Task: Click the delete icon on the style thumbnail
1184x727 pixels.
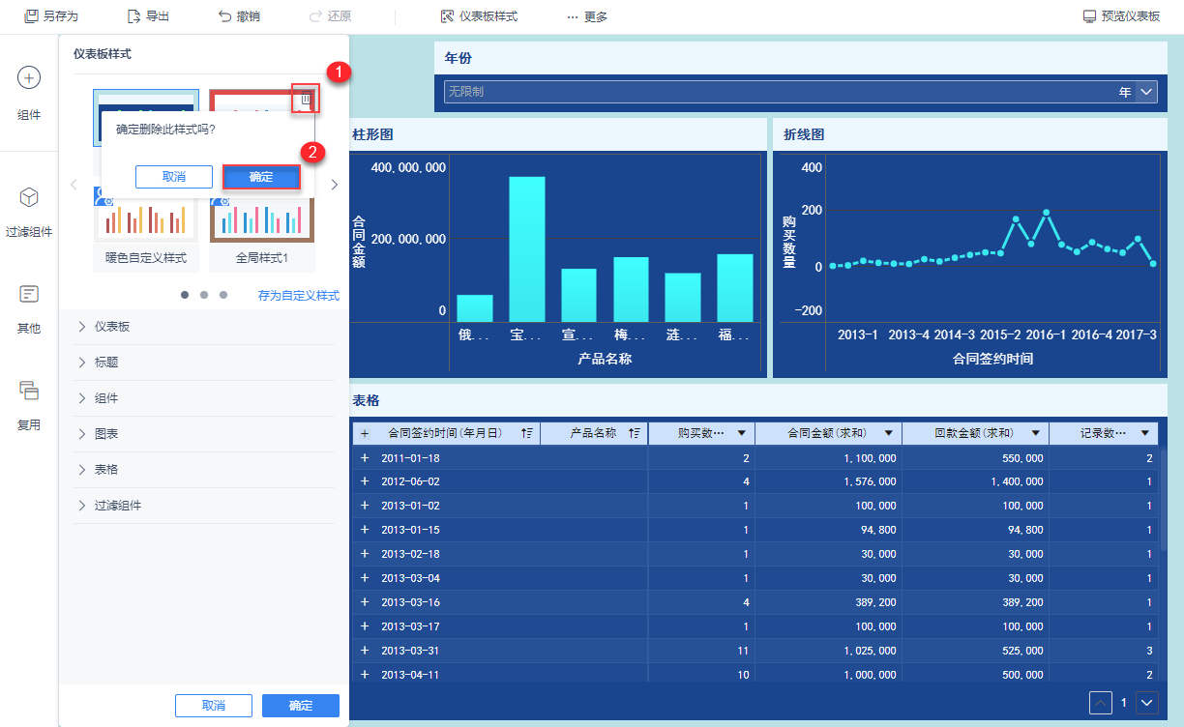Action: point(306,99)
